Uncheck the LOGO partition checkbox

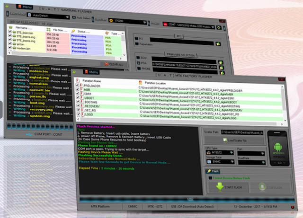(79, 114)
